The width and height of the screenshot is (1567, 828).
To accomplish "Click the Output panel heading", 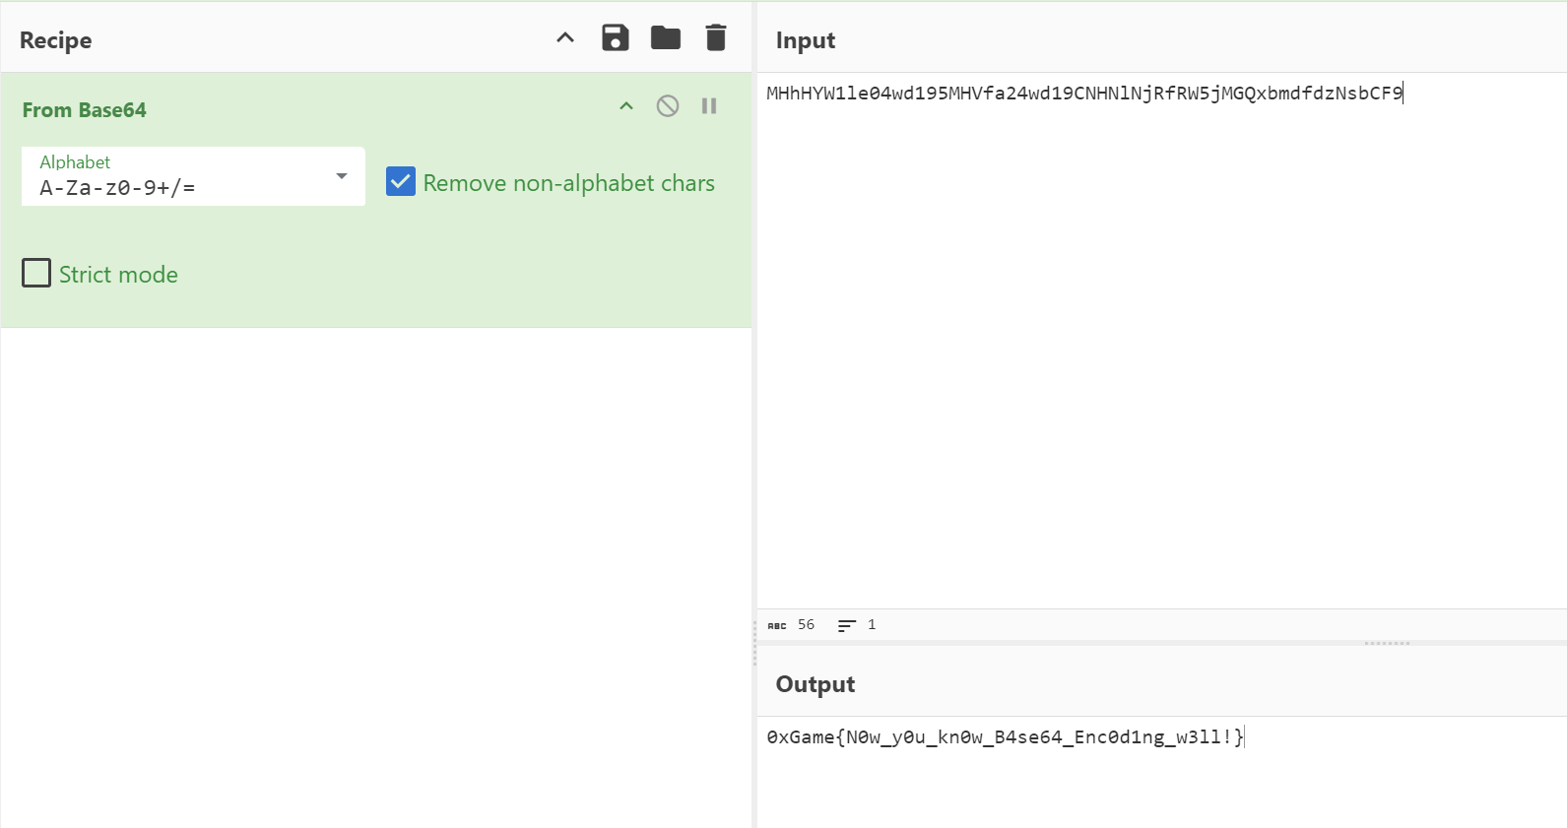I will click(815, 684).
